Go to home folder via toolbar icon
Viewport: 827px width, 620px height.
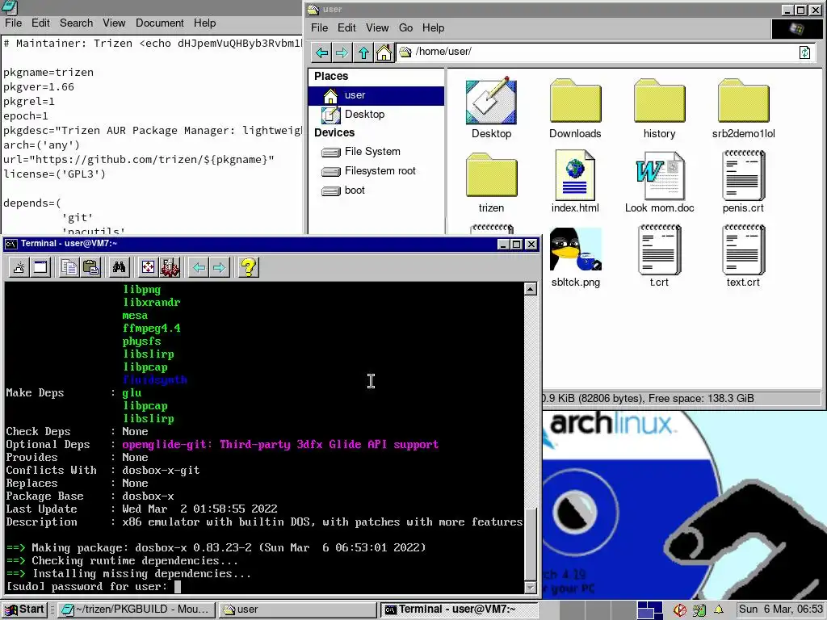384,52
